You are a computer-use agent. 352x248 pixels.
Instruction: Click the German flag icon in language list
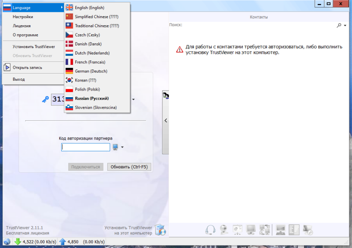pos(69,71)
